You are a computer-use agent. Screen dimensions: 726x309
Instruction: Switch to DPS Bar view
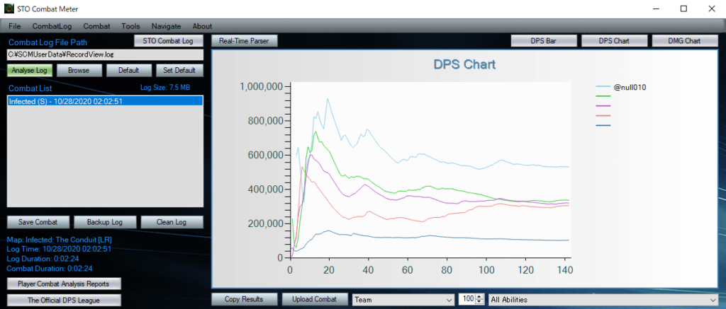click(543, 41)
